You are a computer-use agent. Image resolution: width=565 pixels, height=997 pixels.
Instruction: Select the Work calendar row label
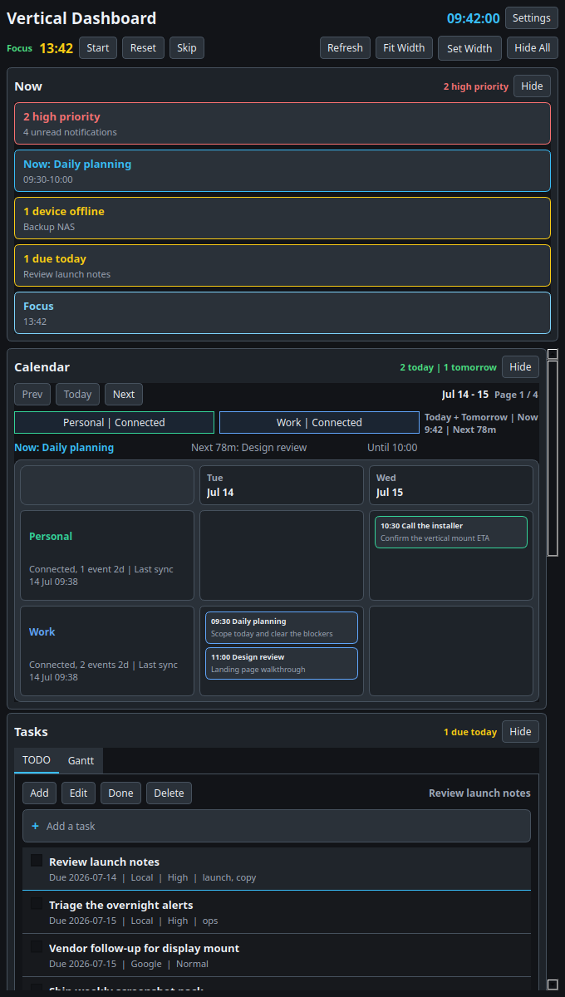pyautogui.click(x=107, y=651)
